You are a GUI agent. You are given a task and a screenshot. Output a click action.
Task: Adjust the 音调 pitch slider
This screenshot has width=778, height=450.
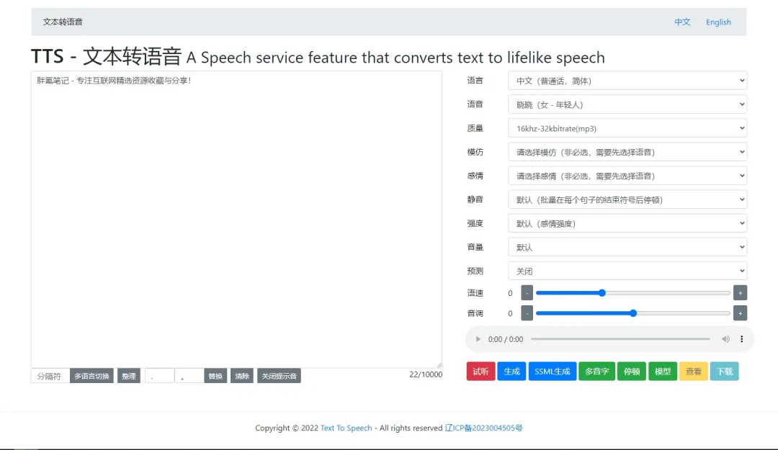[x=633, y=313]
